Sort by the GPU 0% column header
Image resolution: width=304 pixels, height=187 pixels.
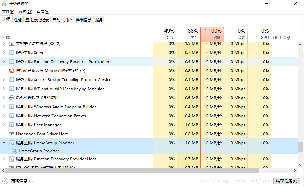click(x=259, y=34)
